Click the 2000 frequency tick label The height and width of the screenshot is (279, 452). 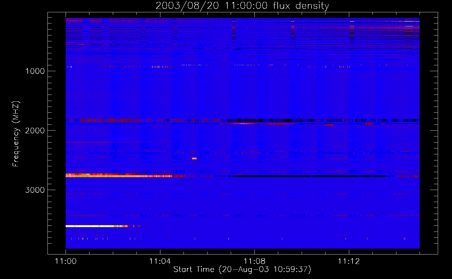(35, 131)
